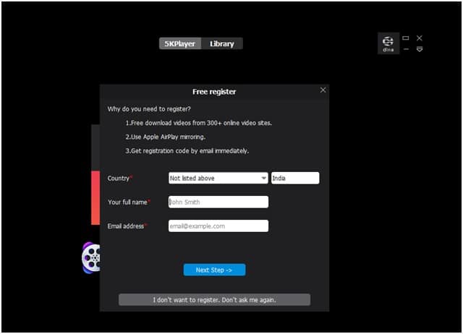Minimize the 5KPlayer main window

pyautogui.click(x=406, y=49)
